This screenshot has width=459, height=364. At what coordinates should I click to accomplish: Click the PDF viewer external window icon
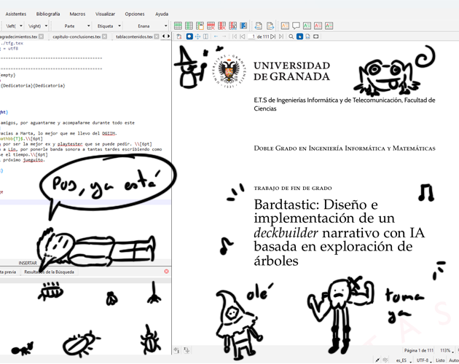(179, 36)
